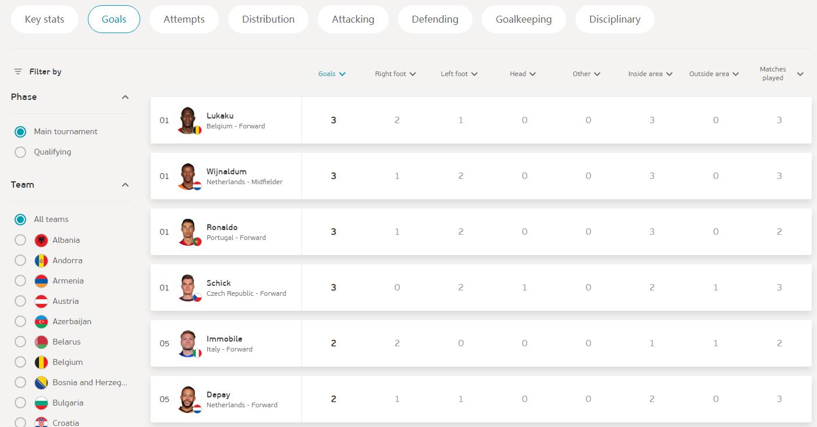The width and height of the screenshot is (817, 427).
Task: Open Wijnaldum's player name link
Action: (226, 171)
